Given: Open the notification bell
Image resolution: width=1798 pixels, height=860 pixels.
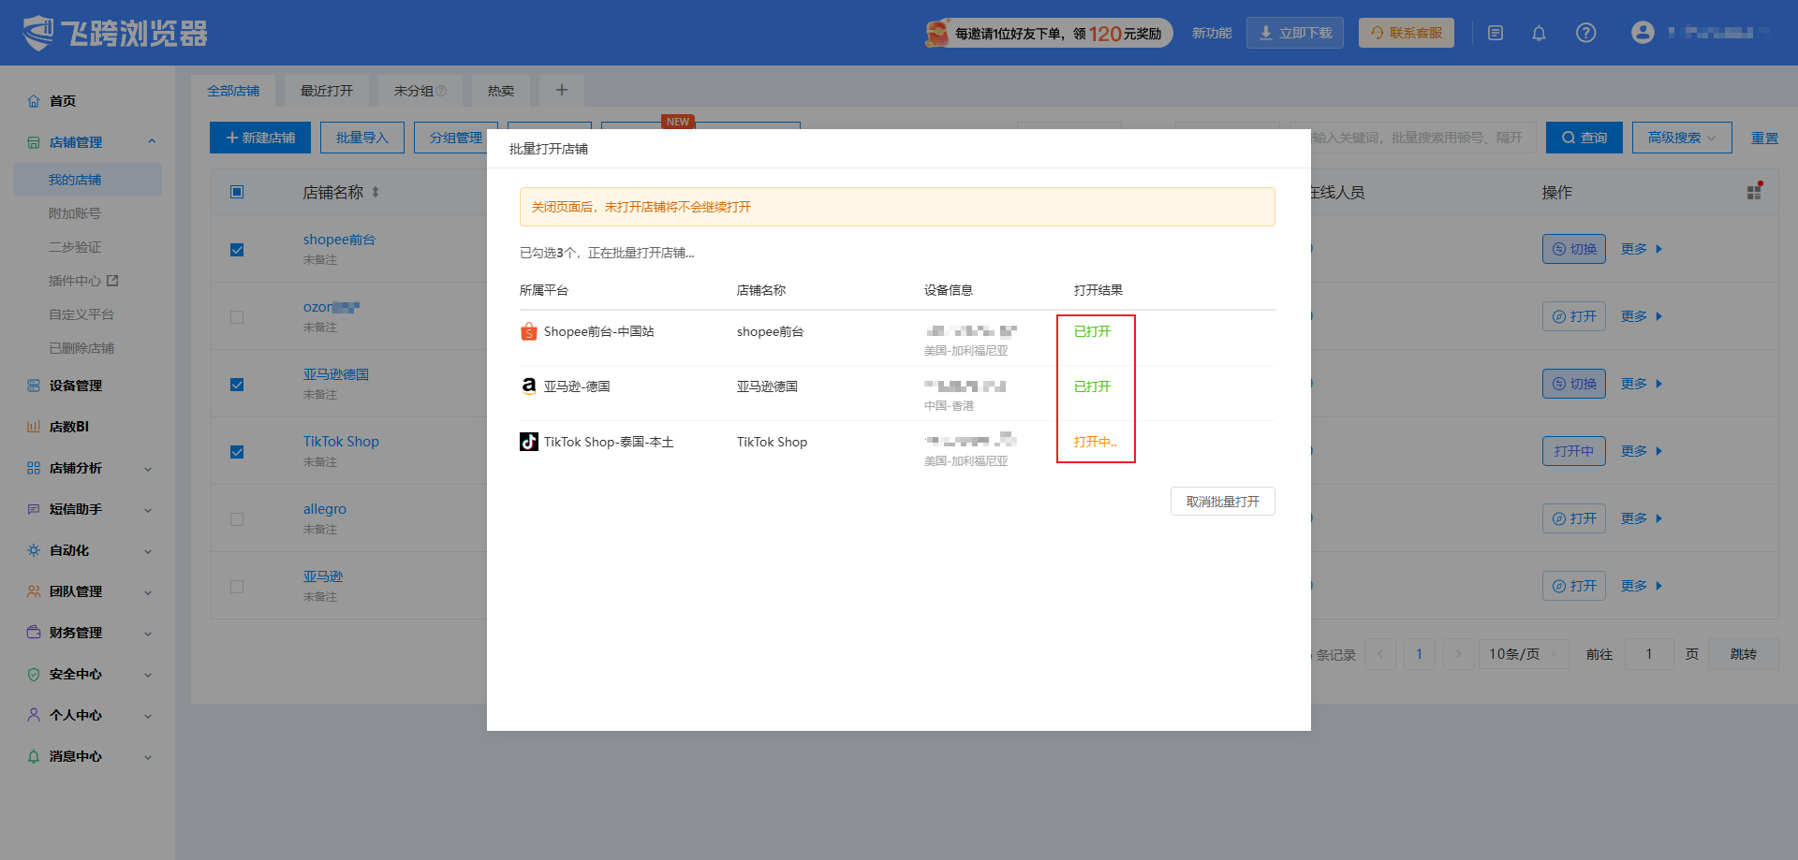Looking at the screenshot, I should 1539,33.
